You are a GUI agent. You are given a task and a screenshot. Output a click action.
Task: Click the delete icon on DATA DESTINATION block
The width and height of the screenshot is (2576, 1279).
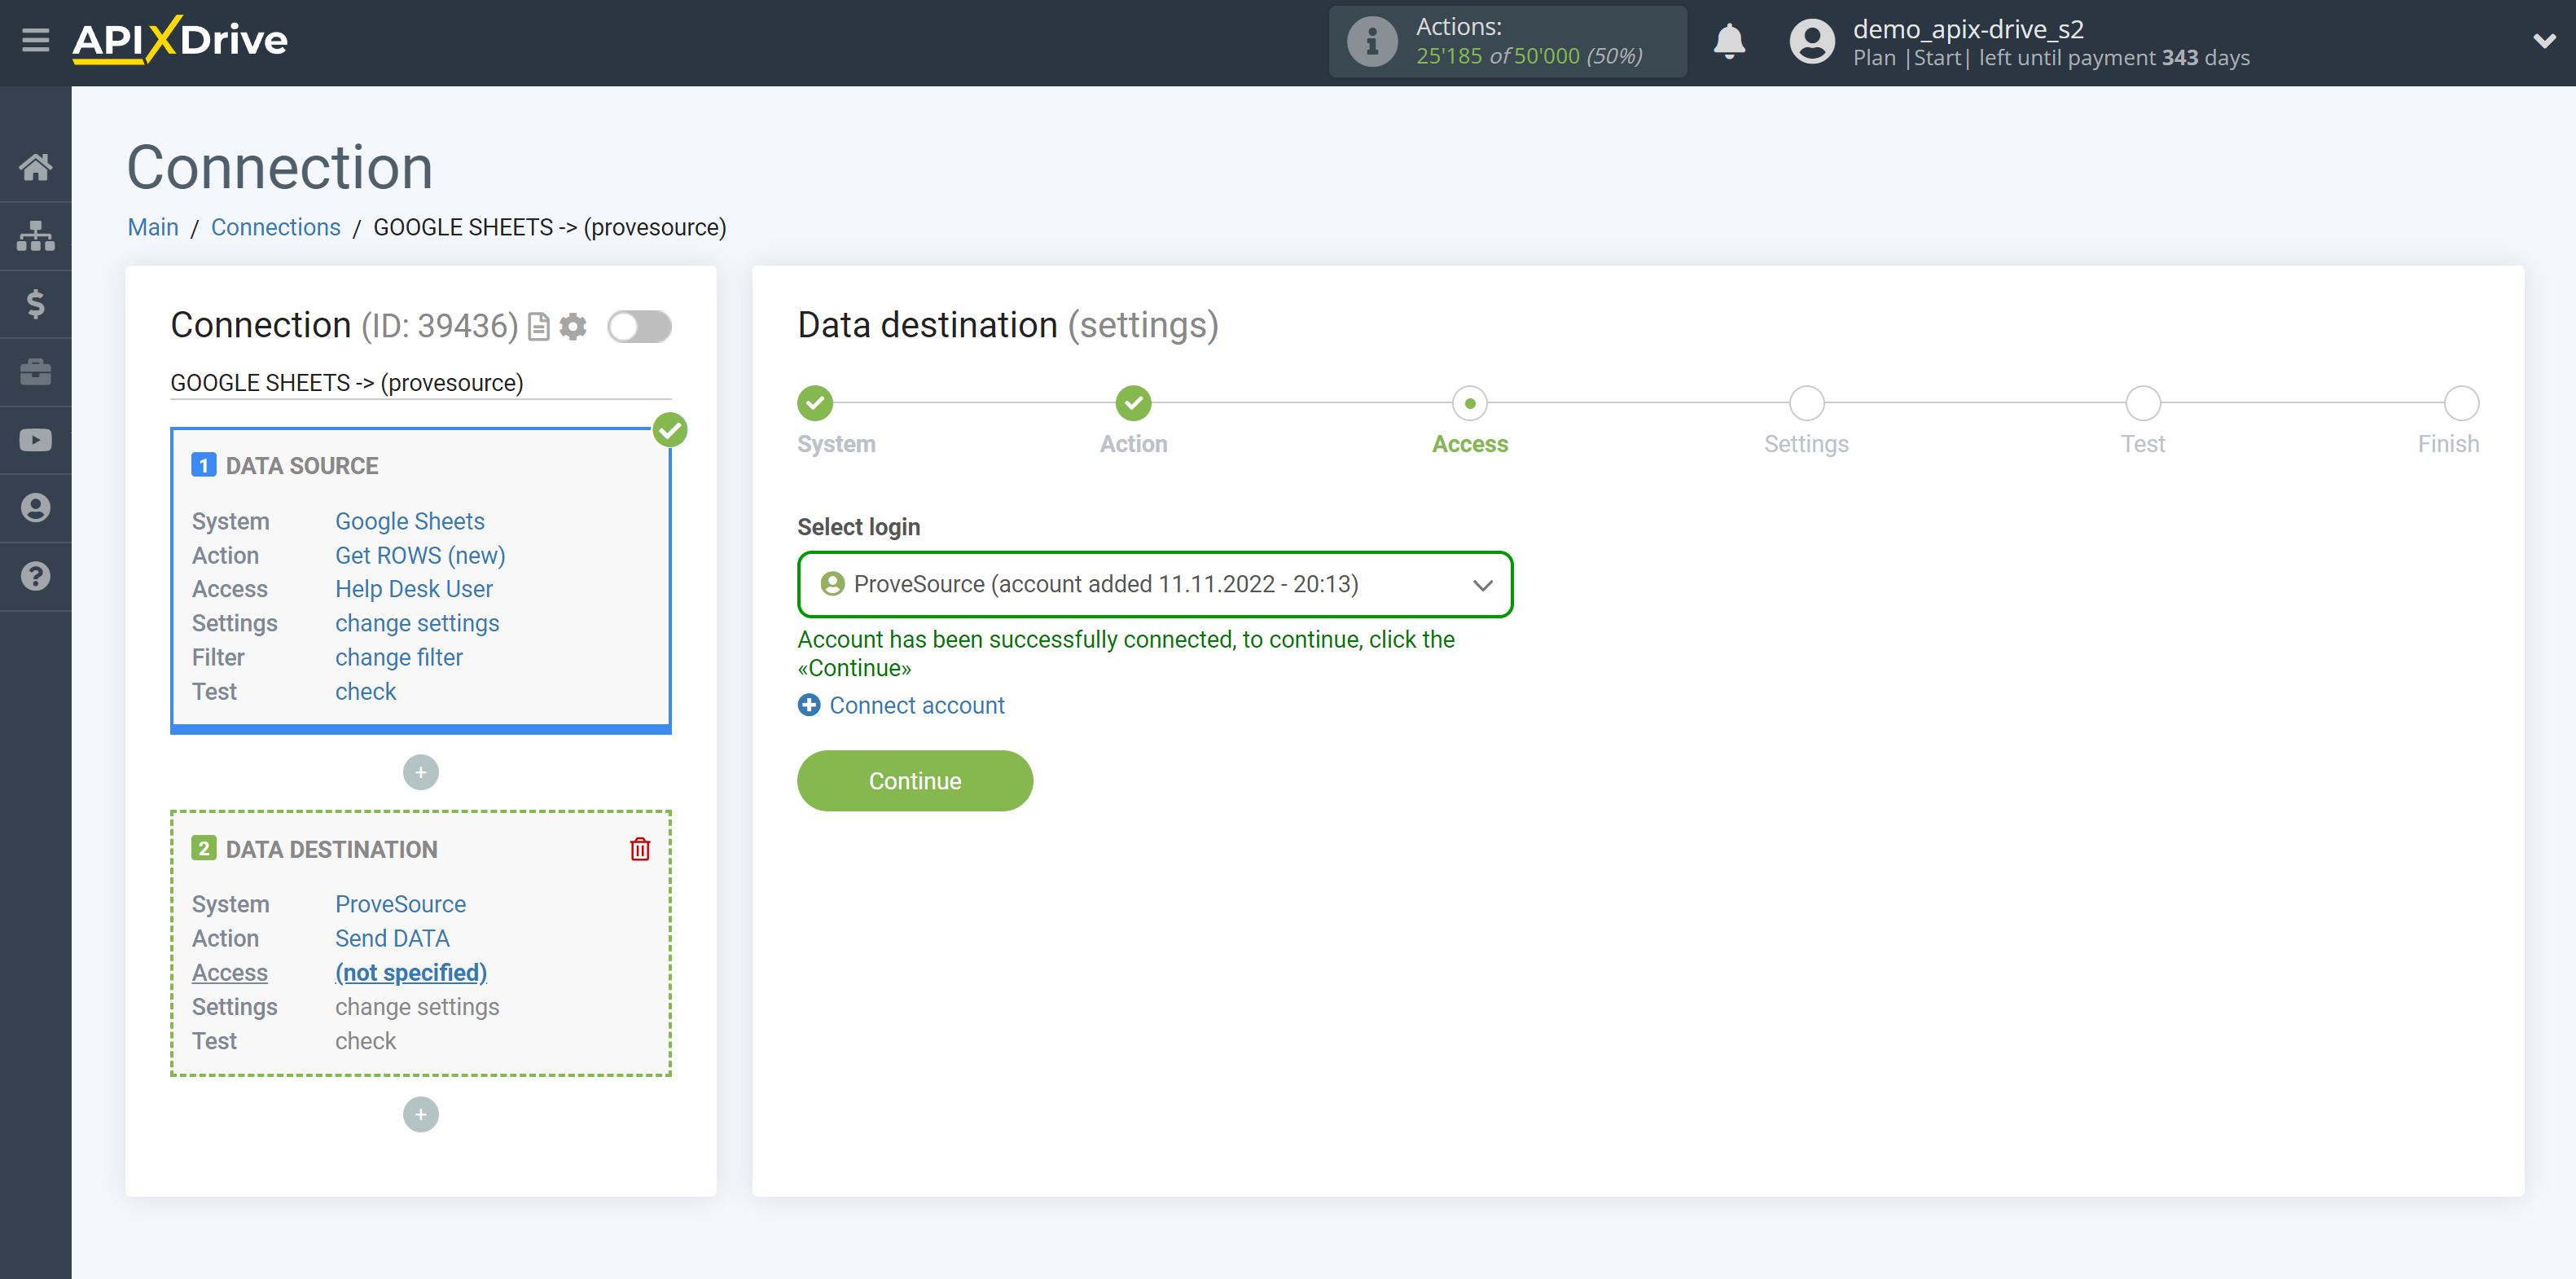tap(639, 850)
